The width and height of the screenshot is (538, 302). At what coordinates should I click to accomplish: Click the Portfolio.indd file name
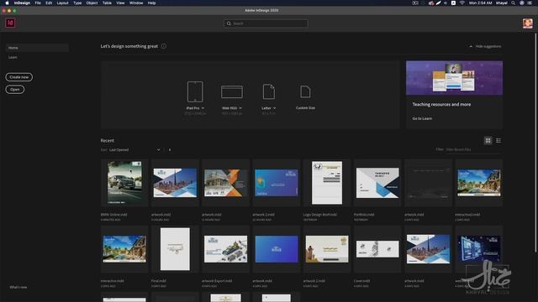[364, 215]
